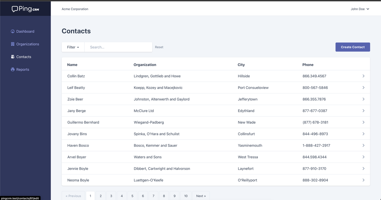Open contact Haven Bosco
The image size is (381, 200).
click(78, 146)
